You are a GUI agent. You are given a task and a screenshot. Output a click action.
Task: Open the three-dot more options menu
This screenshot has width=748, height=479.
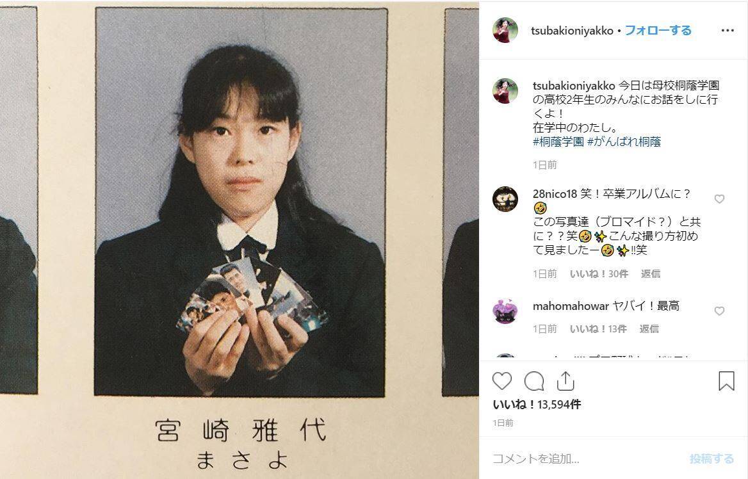coord(728,31)
